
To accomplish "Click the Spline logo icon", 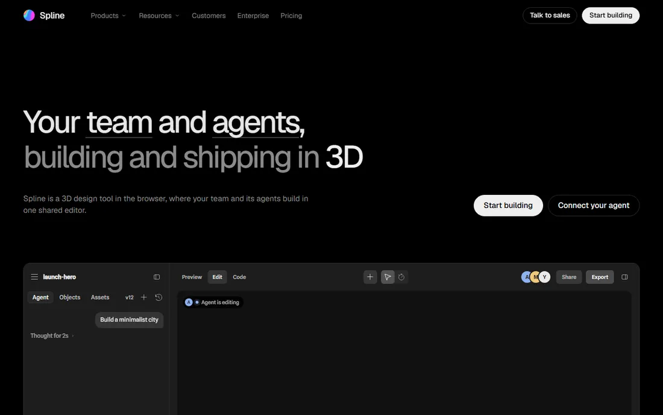I will [x=29, y=15].
